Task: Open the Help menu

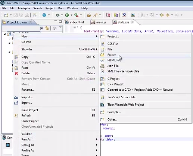Action: [x=84, y=8]
